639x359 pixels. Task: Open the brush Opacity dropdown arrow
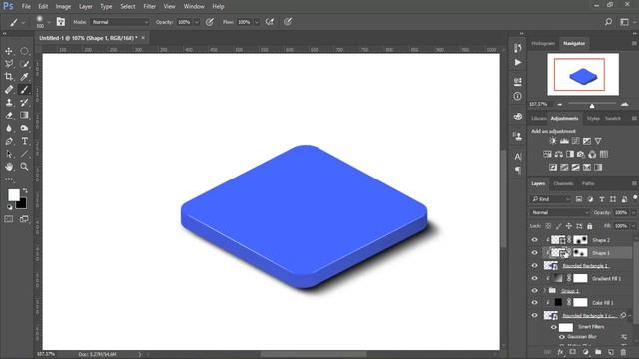197,22
